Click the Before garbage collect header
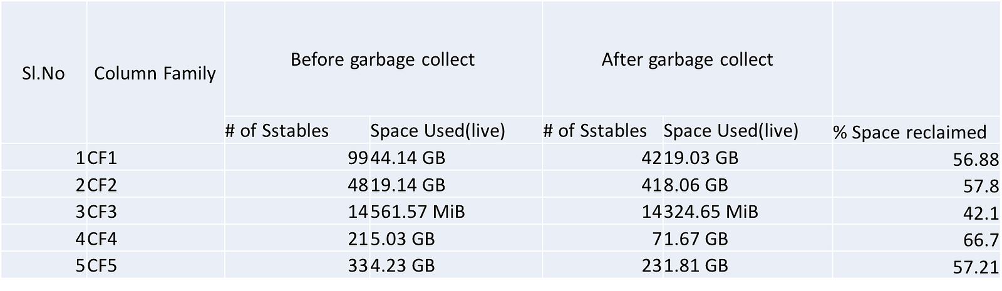Viewport: 1002px width, 291px height. click(x=383, y=59)
